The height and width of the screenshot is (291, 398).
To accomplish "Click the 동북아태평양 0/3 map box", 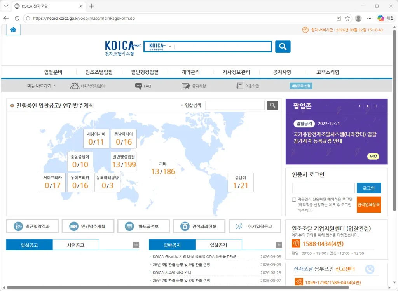I will pos(107,183).
